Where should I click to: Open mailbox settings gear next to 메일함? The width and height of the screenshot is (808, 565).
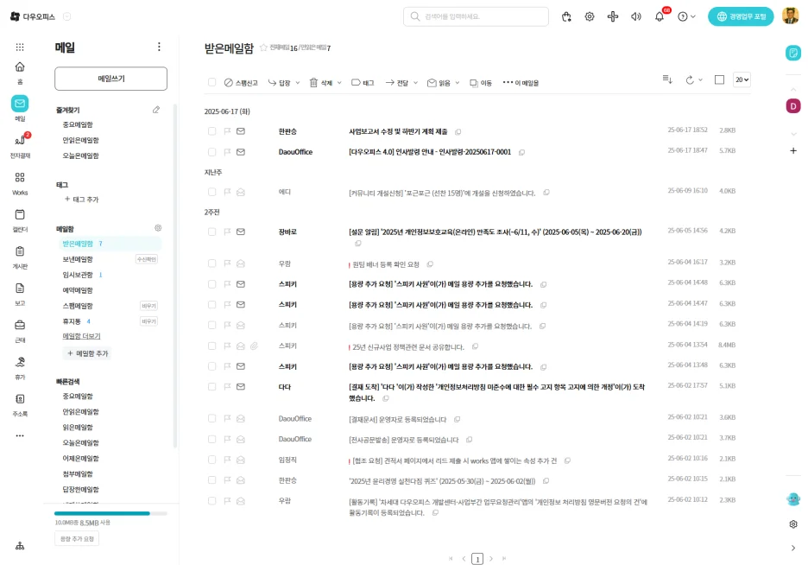coord(158,228)
